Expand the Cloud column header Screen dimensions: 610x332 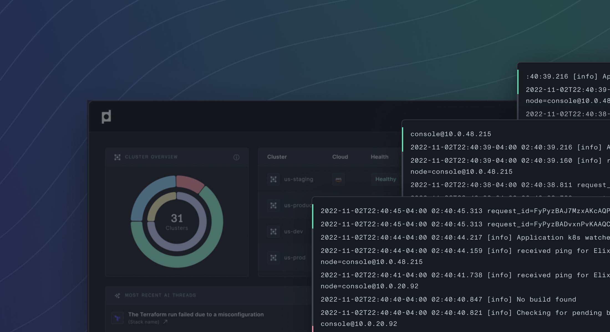pyautogui.click(x=340, y=157)
